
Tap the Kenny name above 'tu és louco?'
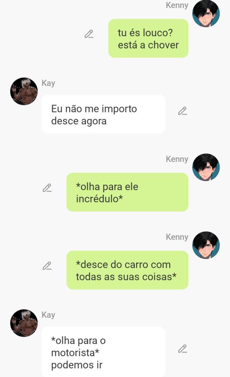coord(177,5)
